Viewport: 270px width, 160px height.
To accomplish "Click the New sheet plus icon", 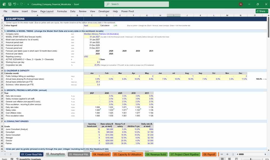I will (x=227, y=154).
